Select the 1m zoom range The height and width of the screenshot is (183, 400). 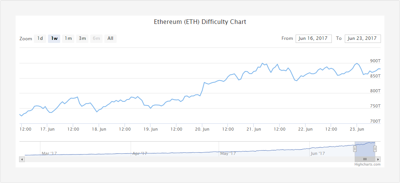68,39
